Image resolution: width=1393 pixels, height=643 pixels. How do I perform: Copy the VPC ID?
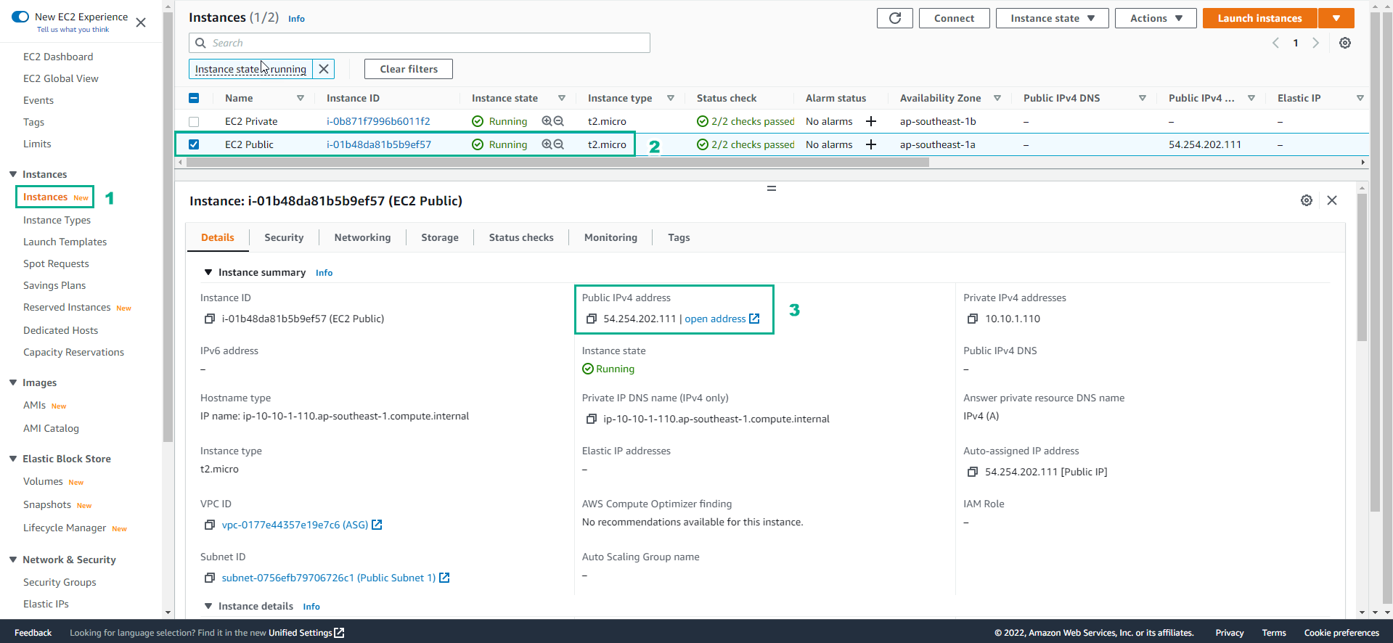tap(210, 525)
